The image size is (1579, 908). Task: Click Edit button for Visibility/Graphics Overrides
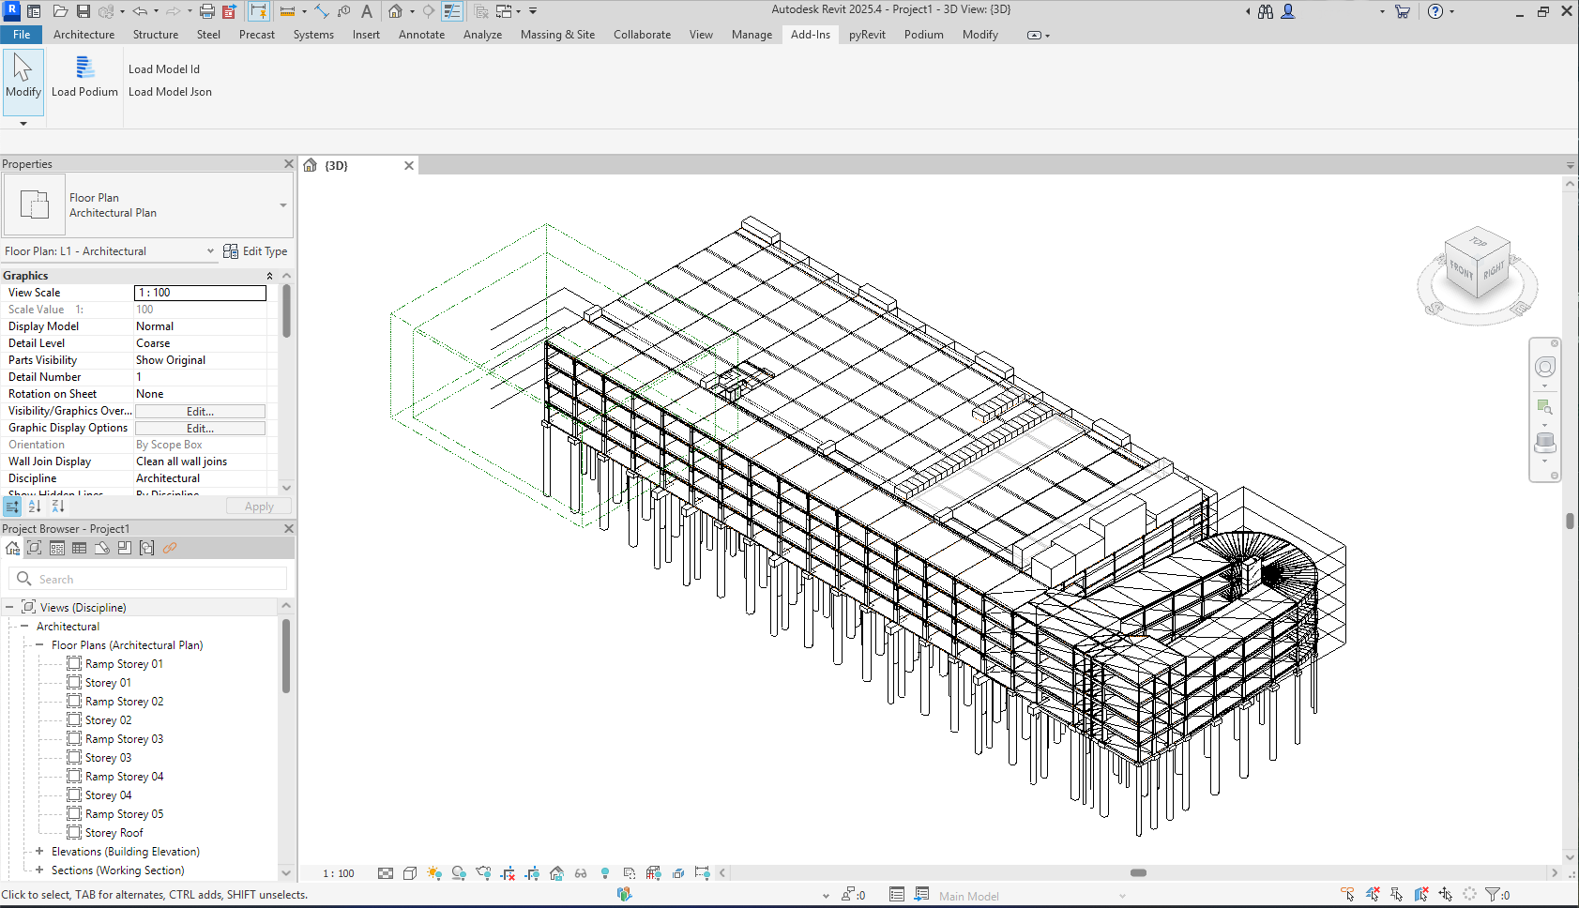pos(200,412)
